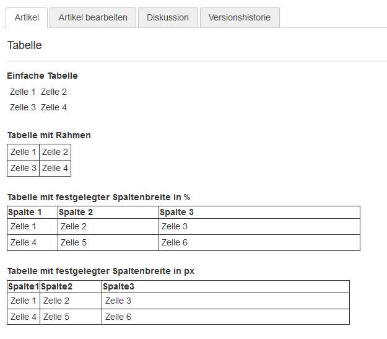Click Spalte3 header in the px-width table

[118, 286]
